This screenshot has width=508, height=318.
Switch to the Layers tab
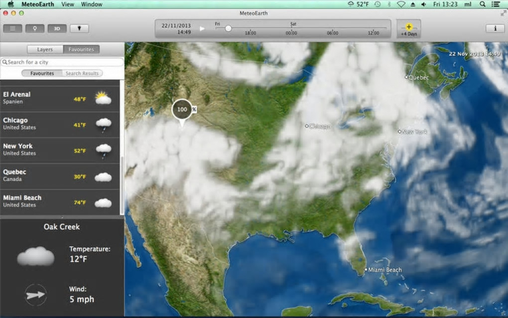click(45, 49)
